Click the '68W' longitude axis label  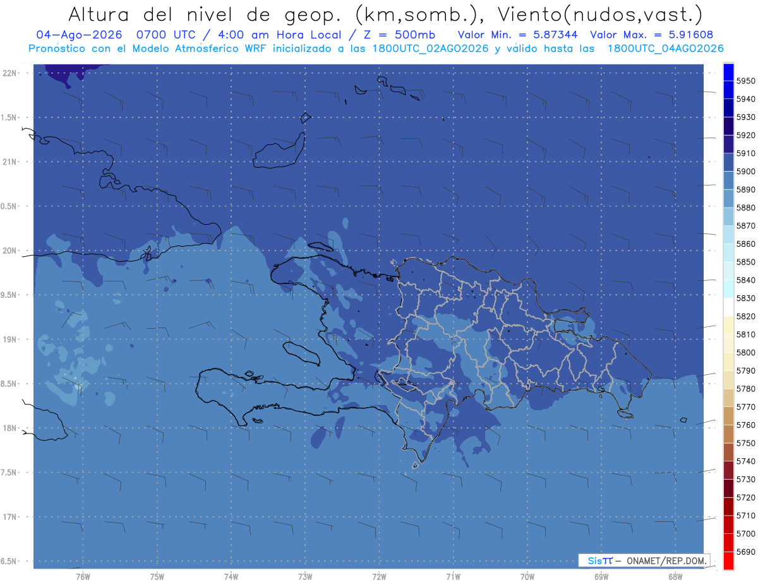point(675,576)
